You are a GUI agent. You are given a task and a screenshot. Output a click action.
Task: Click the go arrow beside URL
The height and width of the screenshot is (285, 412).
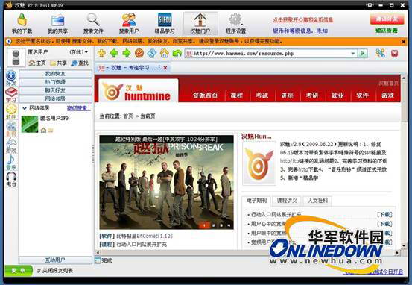pos(363,54)
